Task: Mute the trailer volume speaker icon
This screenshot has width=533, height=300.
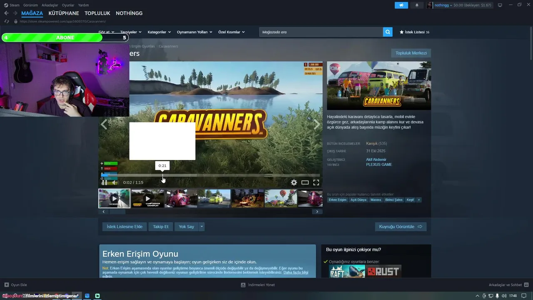Action: pos(115,182)
